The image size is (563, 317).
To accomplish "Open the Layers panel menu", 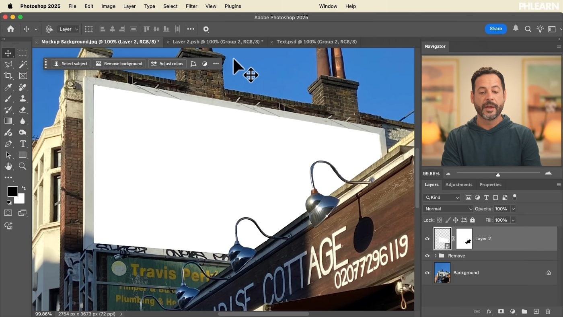I will click(559, 185).
